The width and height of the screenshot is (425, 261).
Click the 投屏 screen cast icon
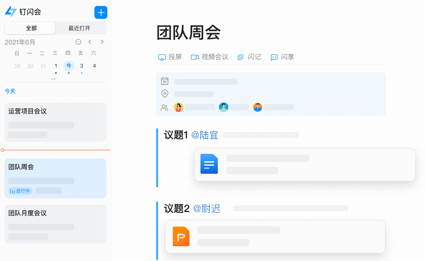coord(162,57)
